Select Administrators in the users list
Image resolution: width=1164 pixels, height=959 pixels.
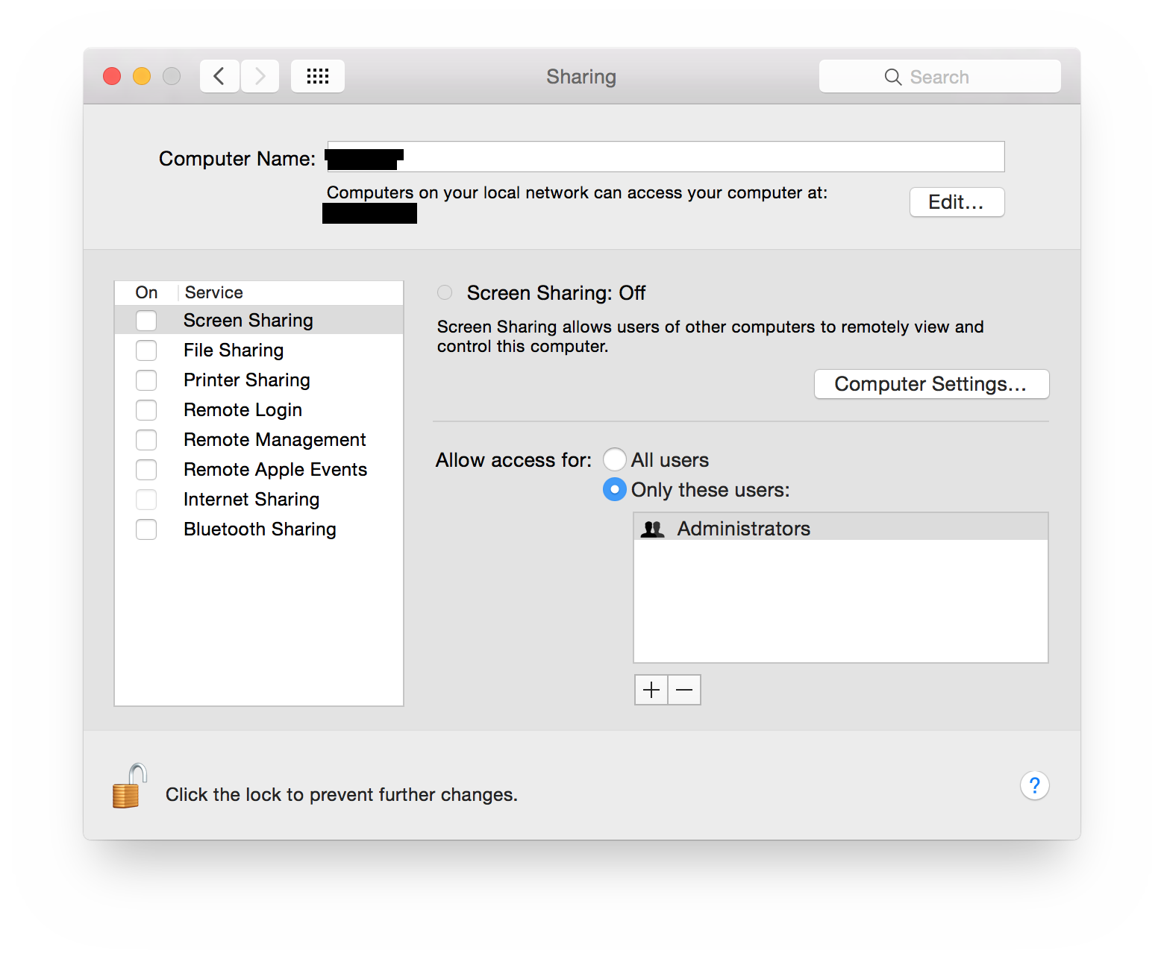743,529
